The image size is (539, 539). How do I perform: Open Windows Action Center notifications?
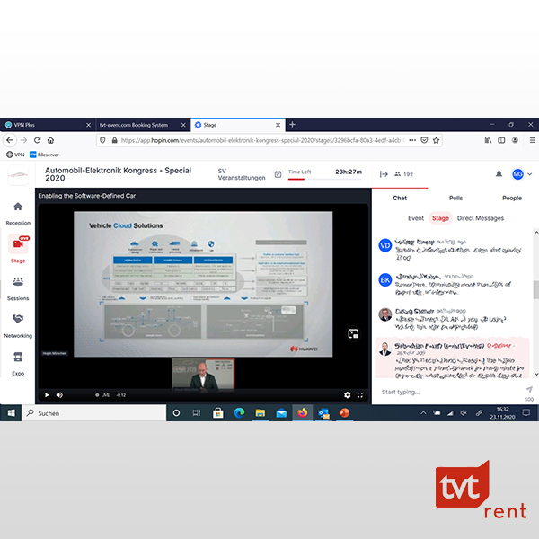(526, 413)
